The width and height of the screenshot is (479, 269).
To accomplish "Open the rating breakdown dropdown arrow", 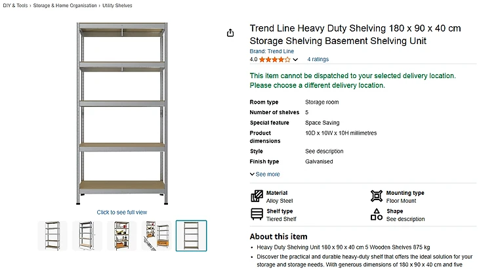I will pos(295,60).
